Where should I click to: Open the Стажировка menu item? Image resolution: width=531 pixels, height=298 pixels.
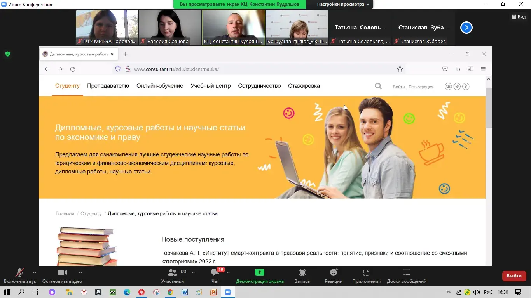pos(304,86)
